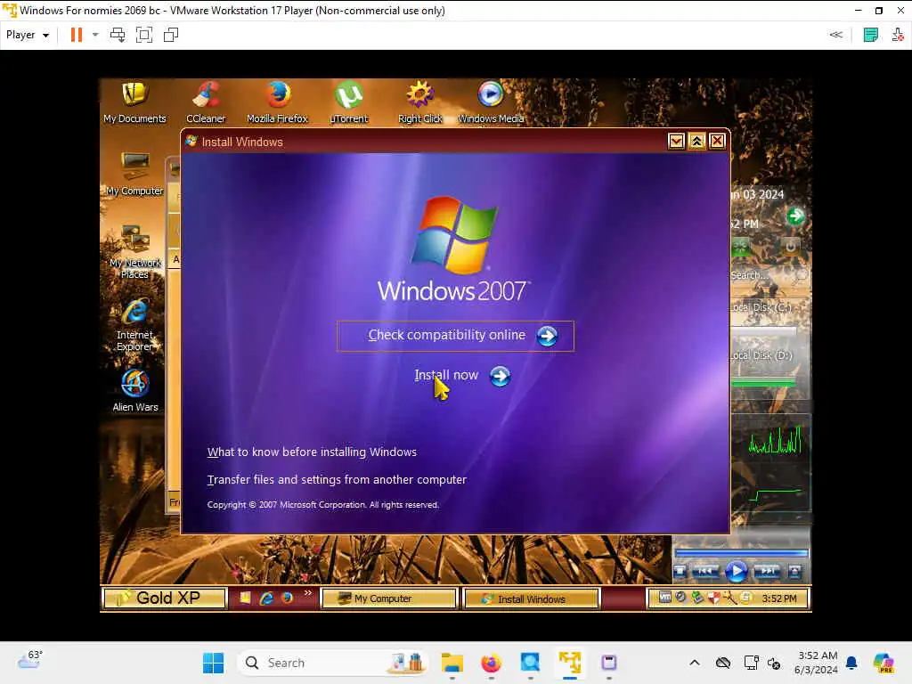Click Internet Explorer in XP quick launch
Screen dimensions: 912x684
pyautogui.click(x=266, y=598)
